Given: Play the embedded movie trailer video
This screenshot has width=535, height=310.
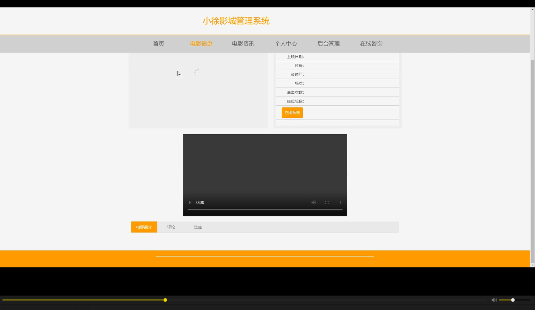Looking at the screenshot, I should tap(190, 203).
